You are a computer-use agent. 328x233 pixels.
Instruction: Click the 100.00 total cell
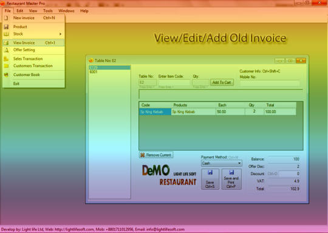point(280,112)
